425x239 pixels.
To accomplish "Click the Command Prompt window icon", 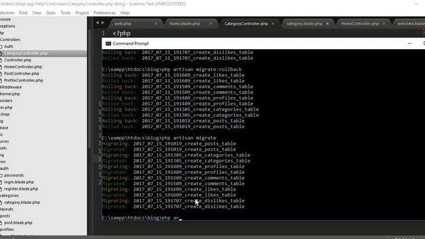I will point(108,43).
